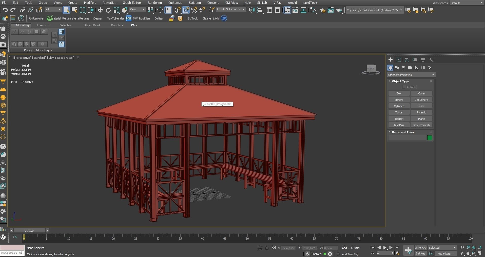Switch to the Object Paint ribbon tab
This screenshot has height=257, width=485.
[x=92, y=25]
